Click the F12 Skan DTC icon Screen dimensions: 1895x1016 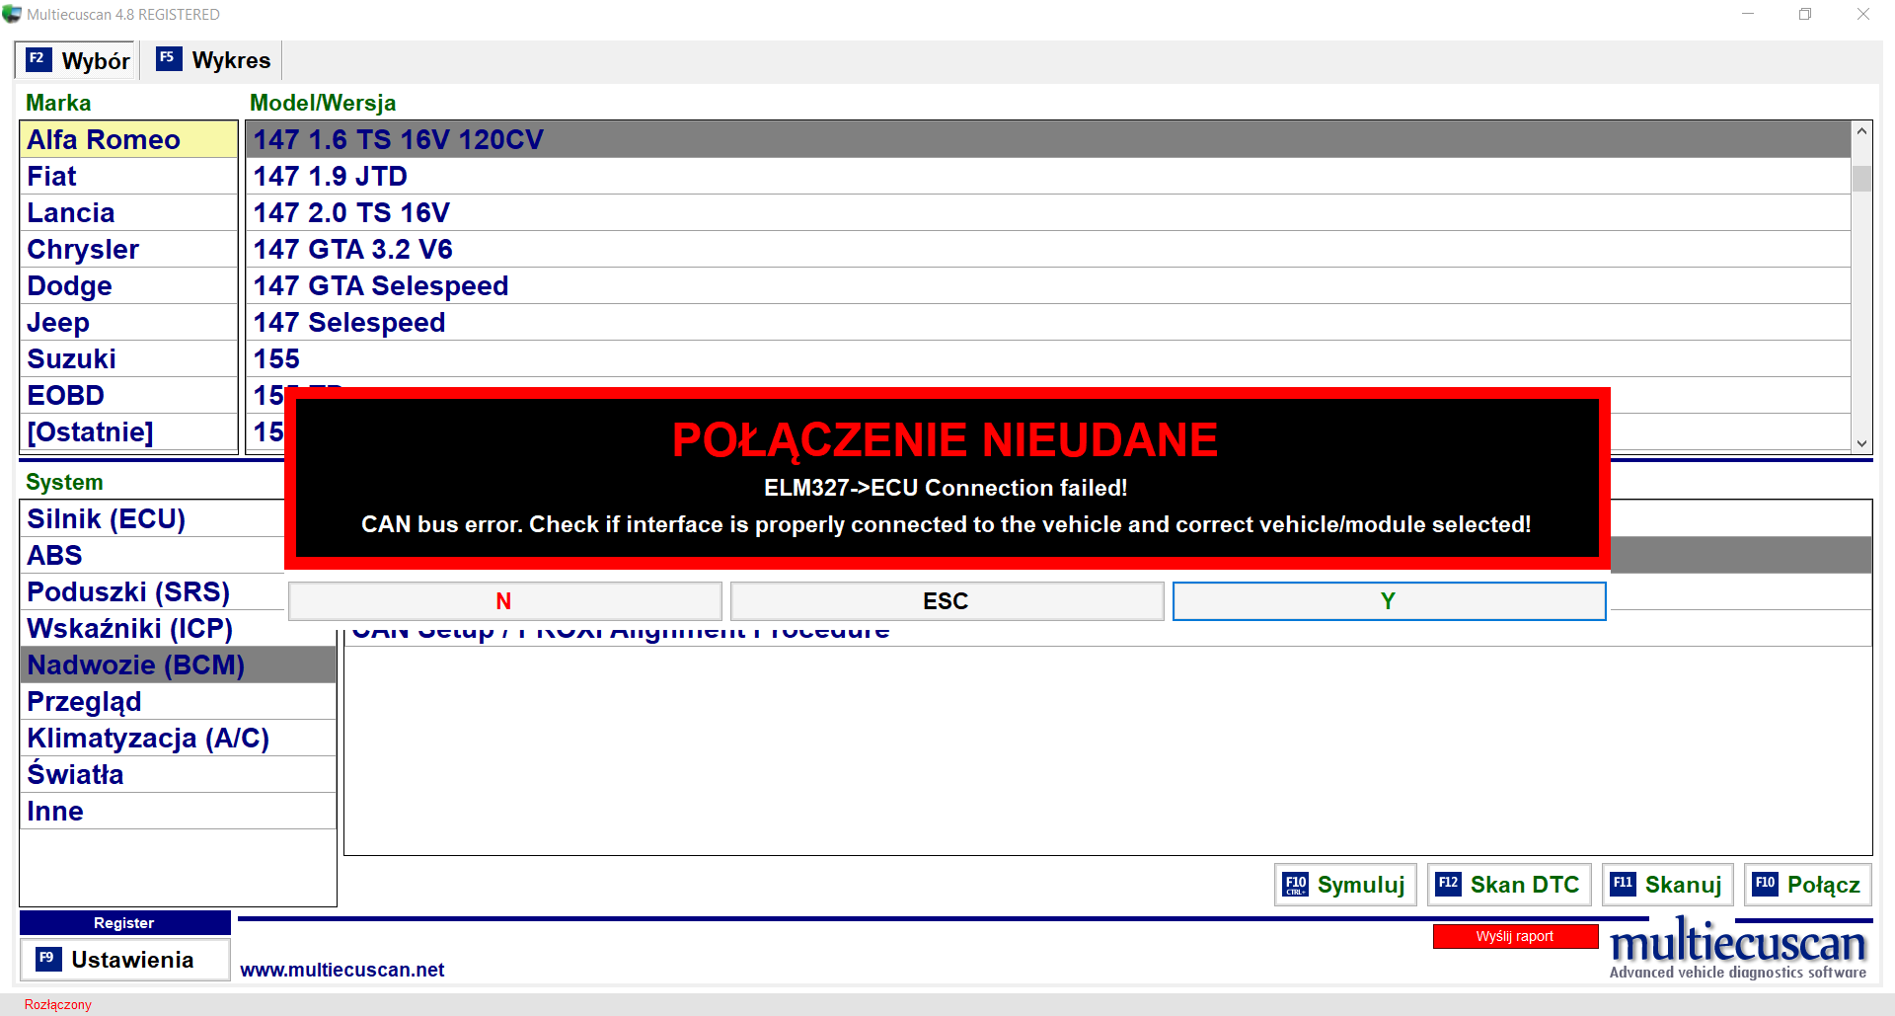click(1448, 884)
